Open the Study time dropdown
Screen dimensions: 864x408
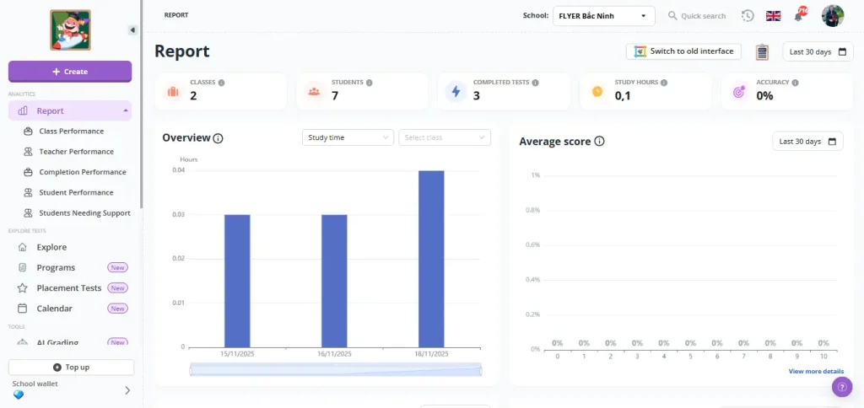point(348,137)
